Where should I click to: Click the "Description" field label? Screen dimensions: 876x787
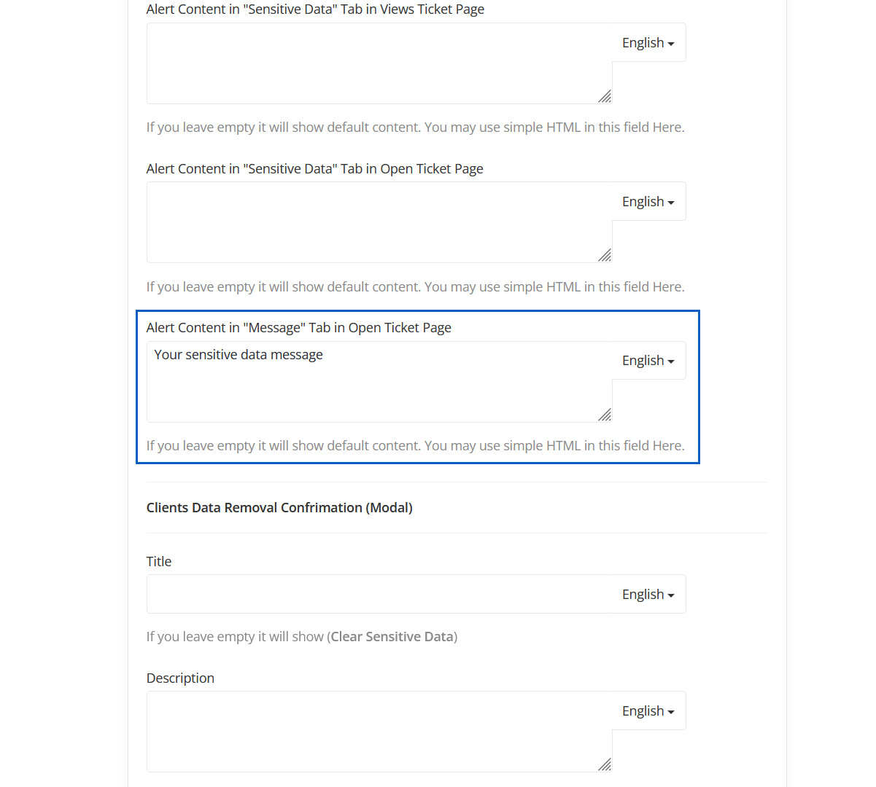click(180, 678)
